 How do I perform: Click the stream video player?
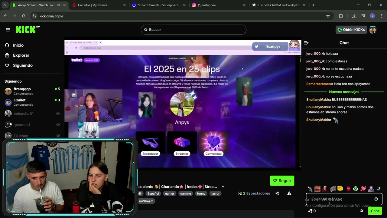(183, 104)
